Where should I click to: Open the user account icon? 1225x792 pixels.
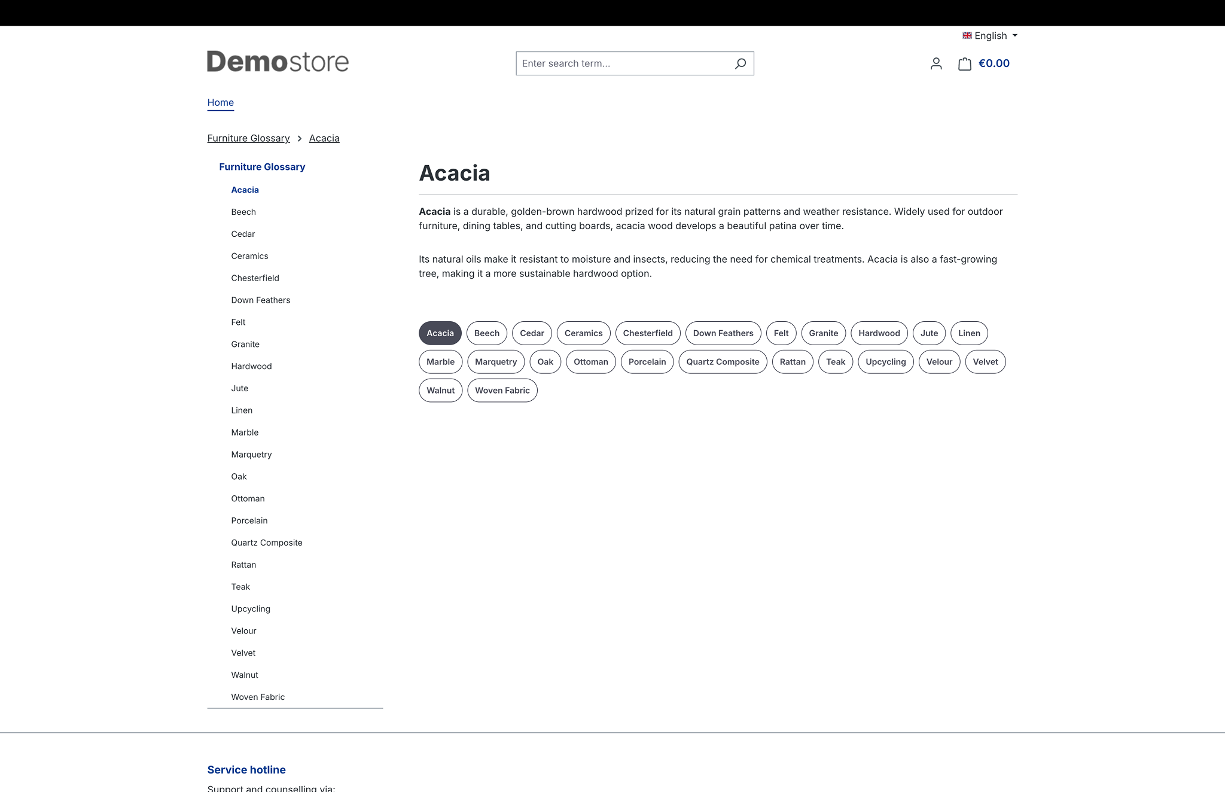(936, 63)
